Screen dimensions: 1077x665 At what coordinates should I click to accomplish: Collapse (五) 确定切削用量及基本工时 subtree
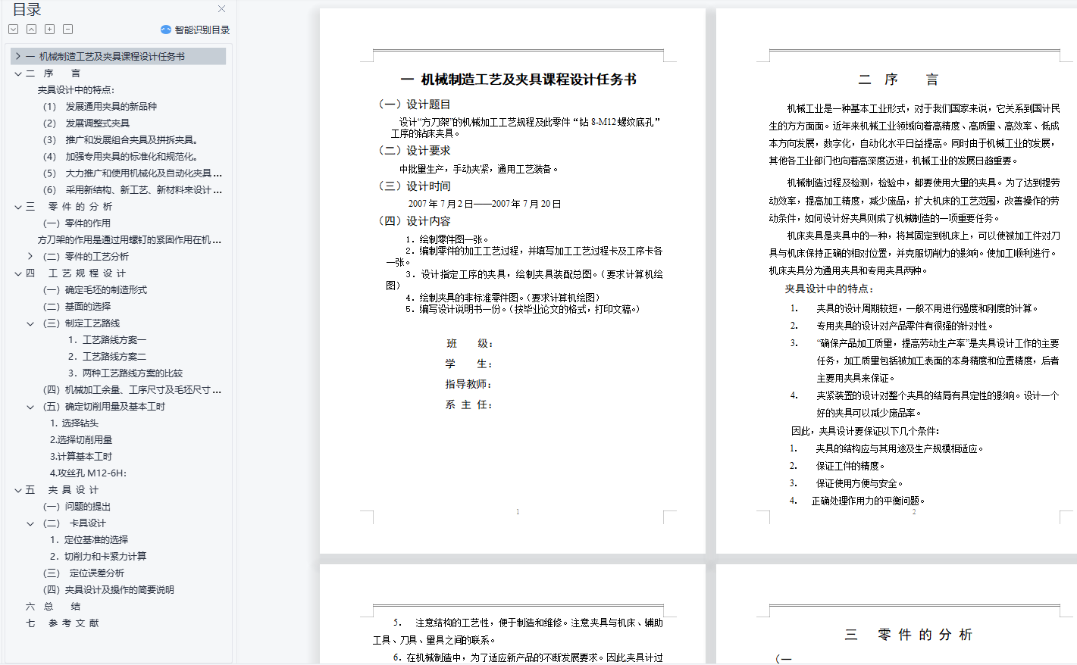[x=30, y=407]
